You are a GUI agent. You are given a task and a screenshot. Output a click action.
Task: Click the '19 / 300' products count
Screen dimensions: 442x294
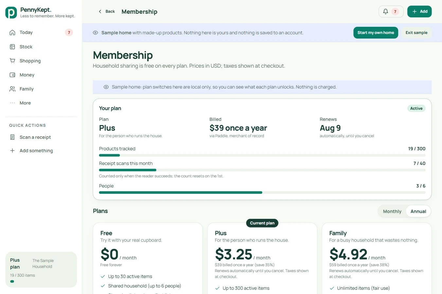click(417, 149)
